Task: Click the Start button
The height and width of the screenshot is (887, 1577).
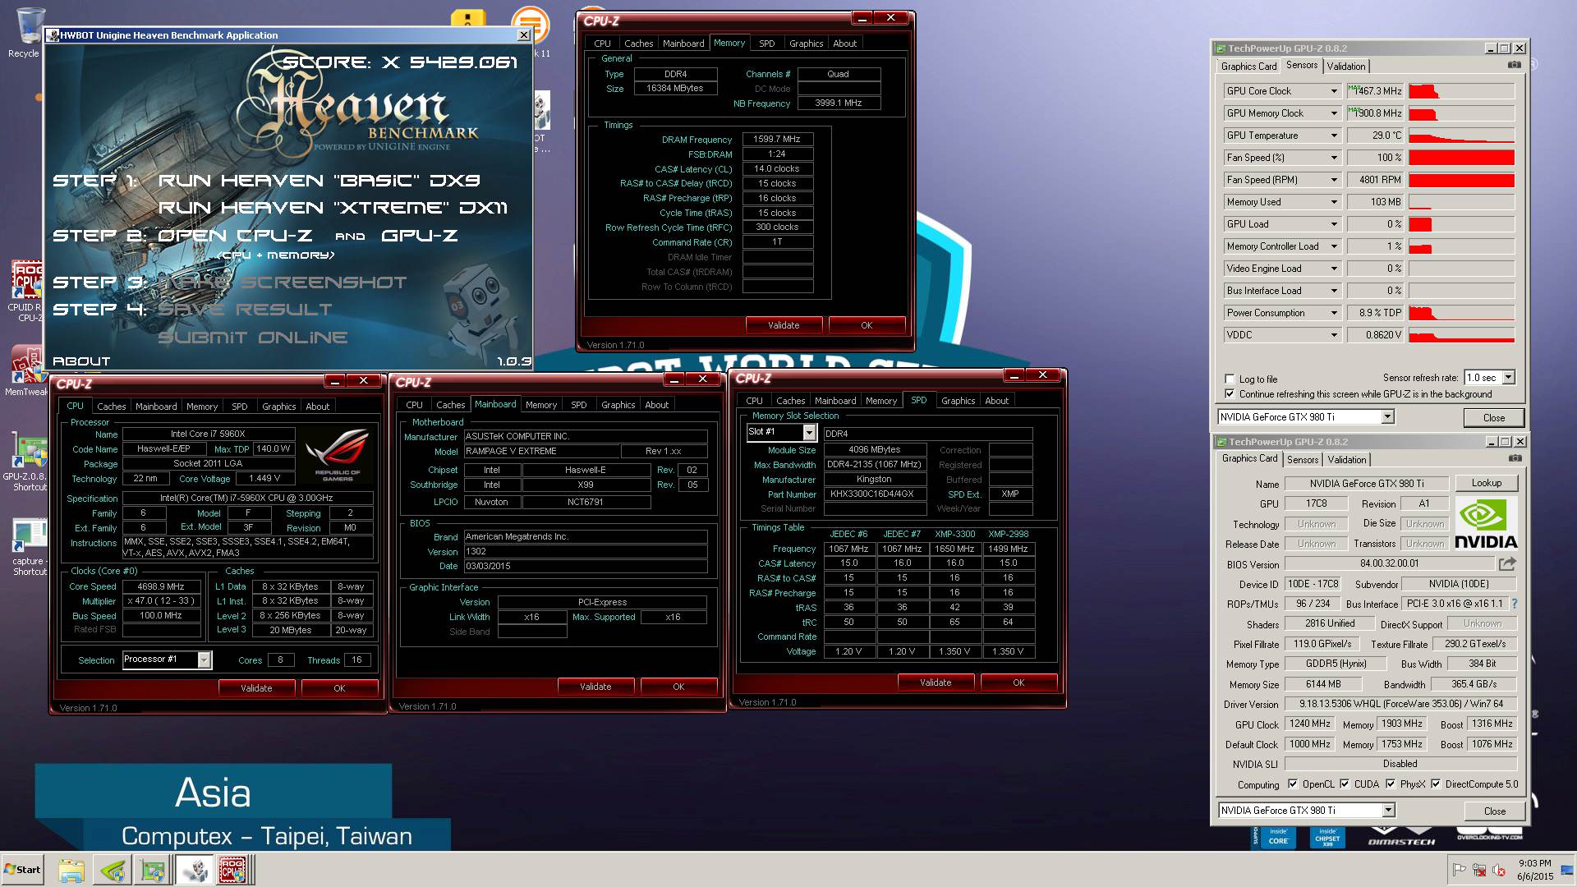Action: pyautogui.click(x=22, y=870)
